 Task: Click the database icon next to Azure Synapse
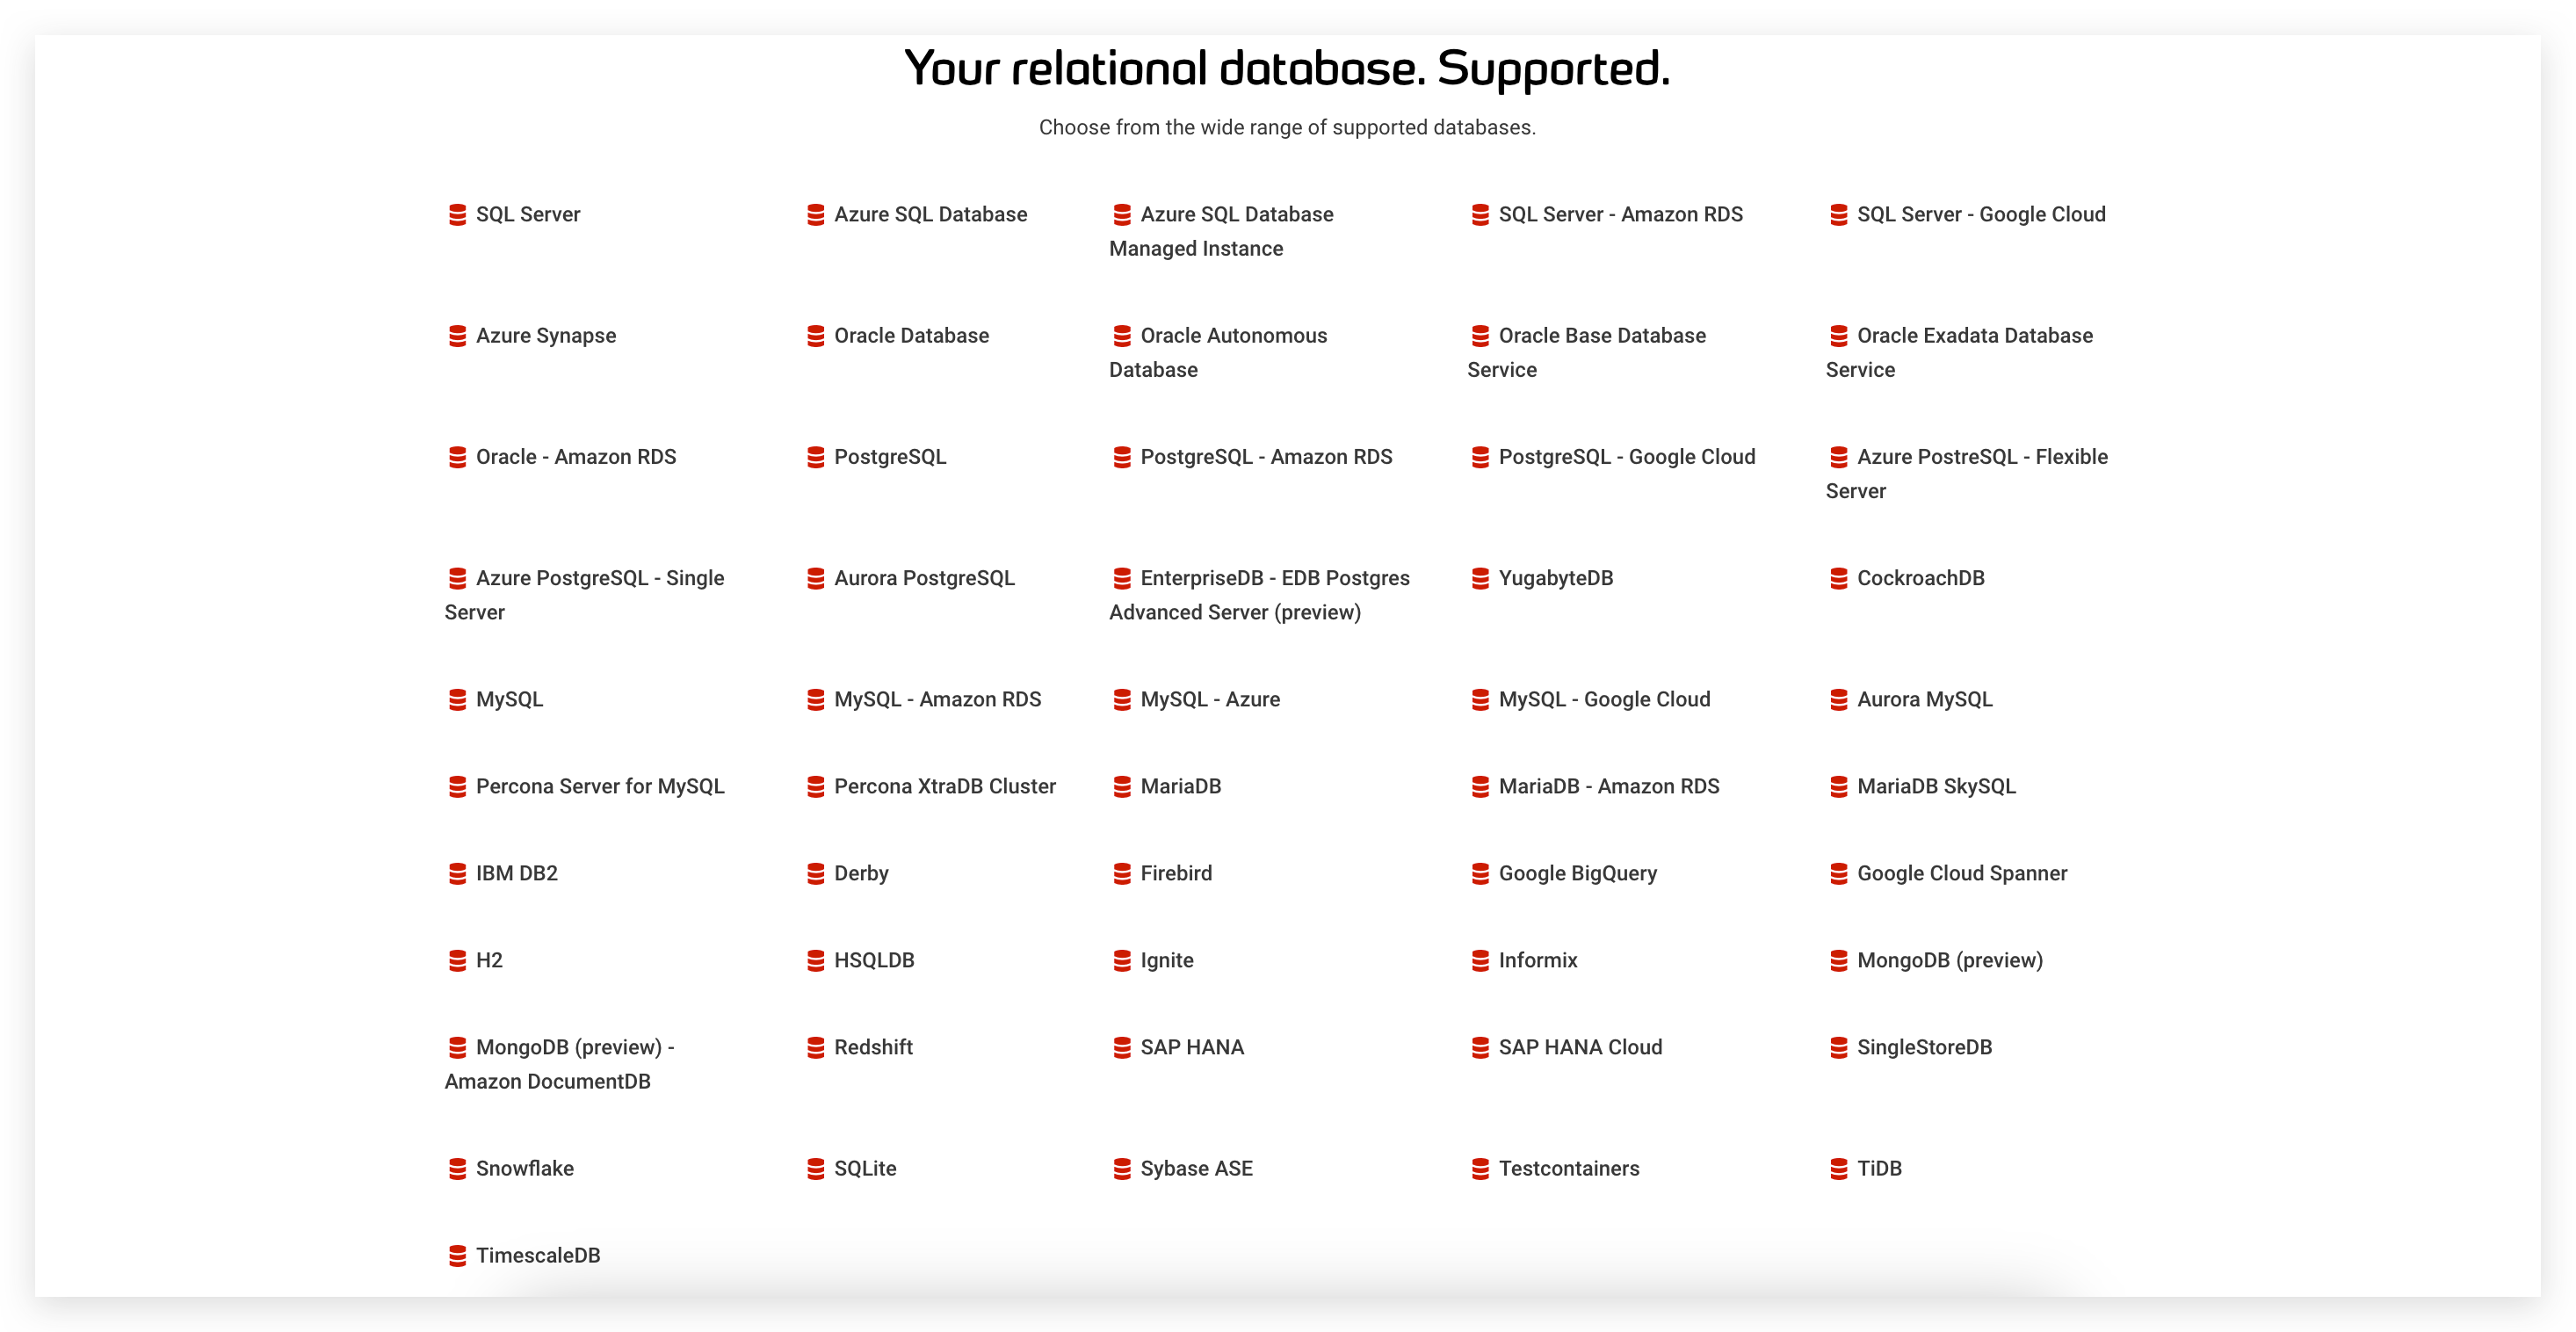(457, 336)
